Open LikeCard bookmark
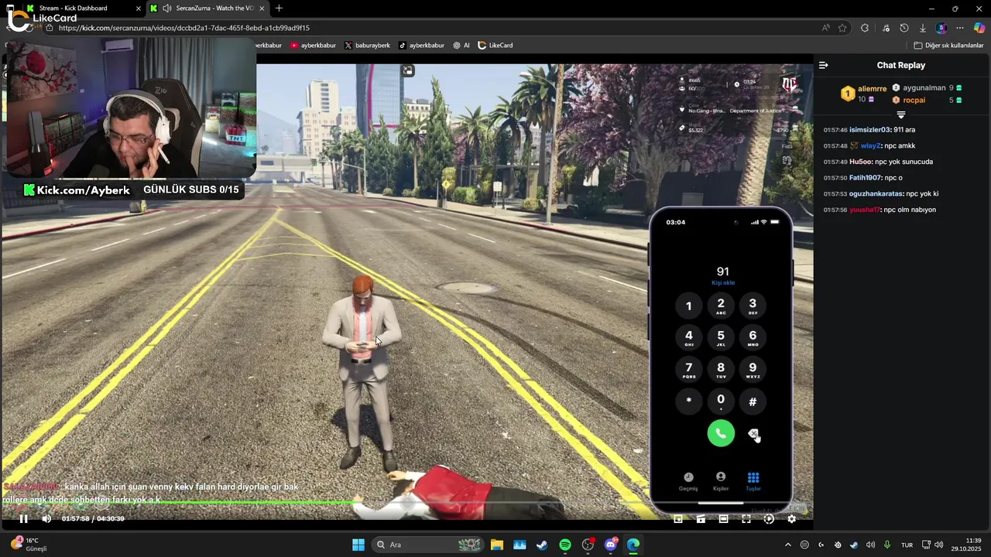Image resolution: width=991 pixels, height=557 pixels. 495,46
